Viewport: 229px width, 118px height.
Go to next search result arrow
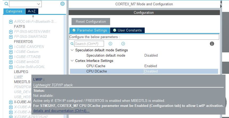123,44
